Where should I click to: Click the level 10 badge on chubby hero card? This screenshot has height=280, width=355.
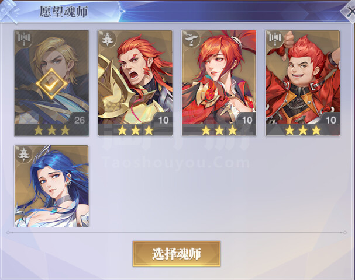(330, 120)
